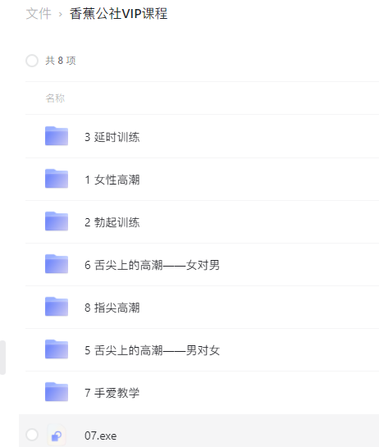Click folder icon next to 1 女性高潮
The height and width of the screenshot is (447, 379).
(57, 179)
